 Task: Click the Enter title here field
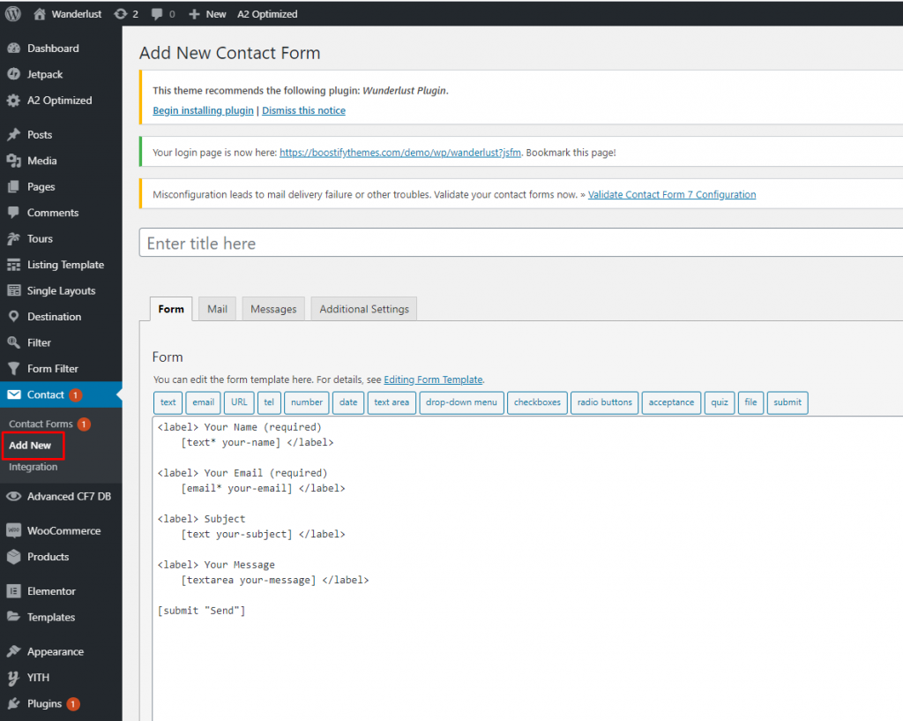(x=520, y=243)
